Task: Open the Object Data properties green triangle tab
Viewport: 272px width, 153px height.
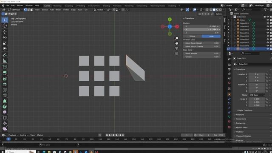Action: [x=229, y=117]
